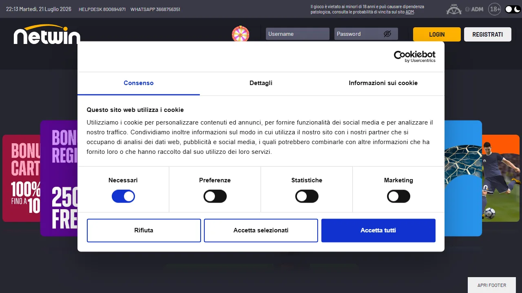Click the Accetta tutti button

click(x=378, y=230)
